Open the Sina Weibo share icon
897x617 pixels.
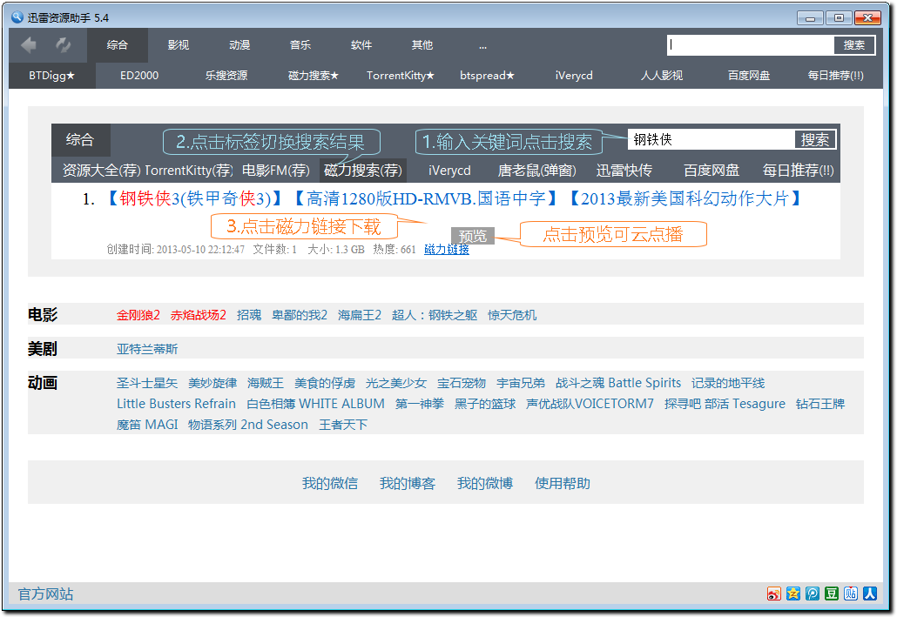[774, 594]
